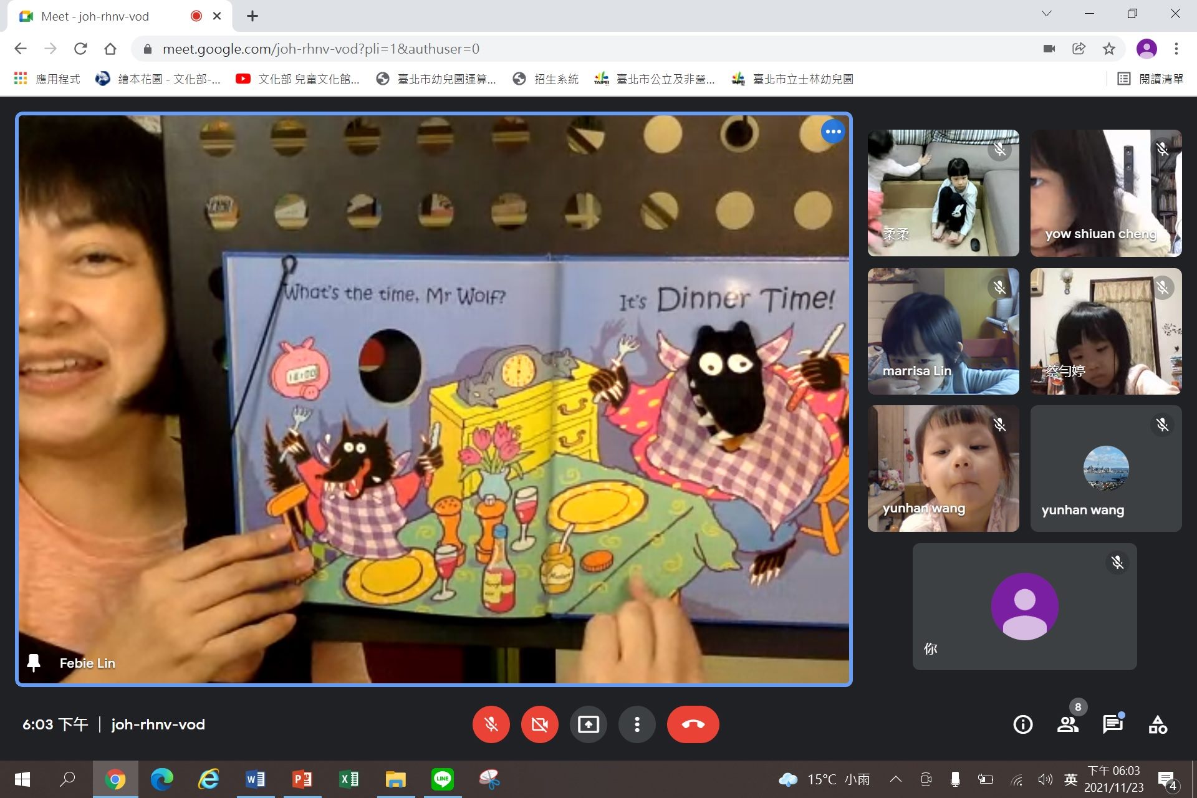This screenshot has width=1197, height=798.
Task: Select yunhan wang's tile showing a child
Action: click(943, 468)
